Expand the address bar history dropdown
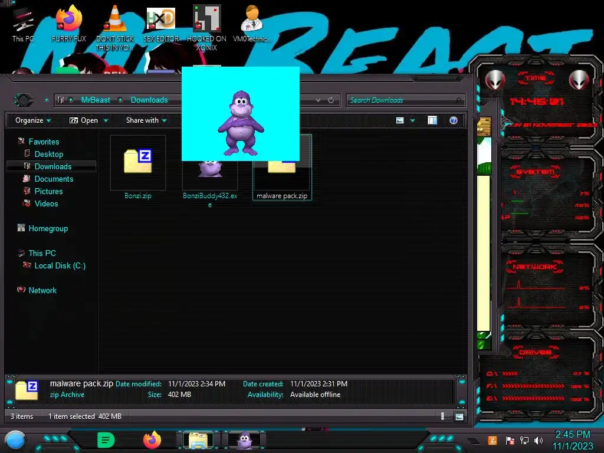 pos(318,100)
